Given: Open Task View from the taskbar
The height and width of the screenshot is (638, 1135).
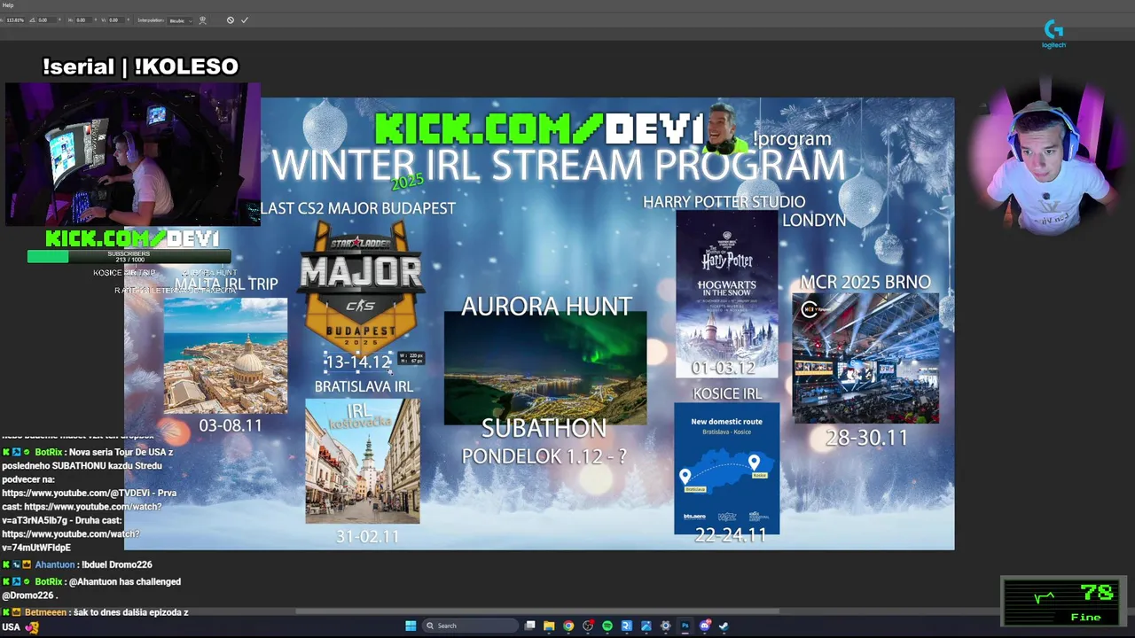Looking at the screenshot, I should [529, 626].
